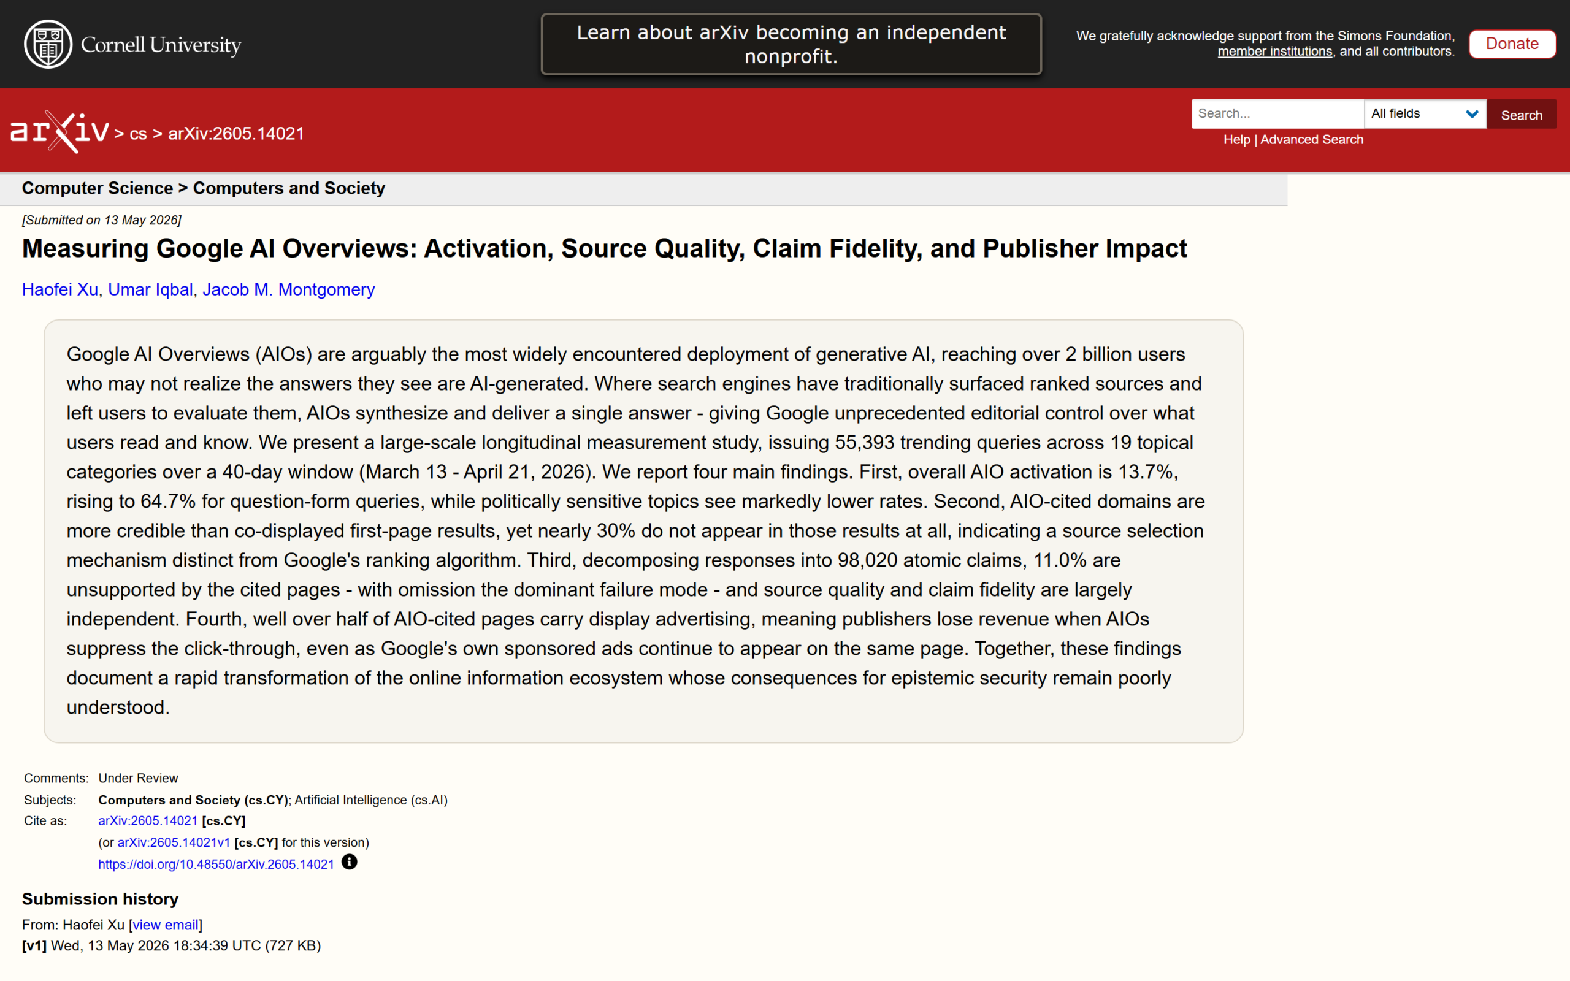Click the 'From: Haofei Xu' text
This screenshot has width=1570, height=981.
point(74,925)
